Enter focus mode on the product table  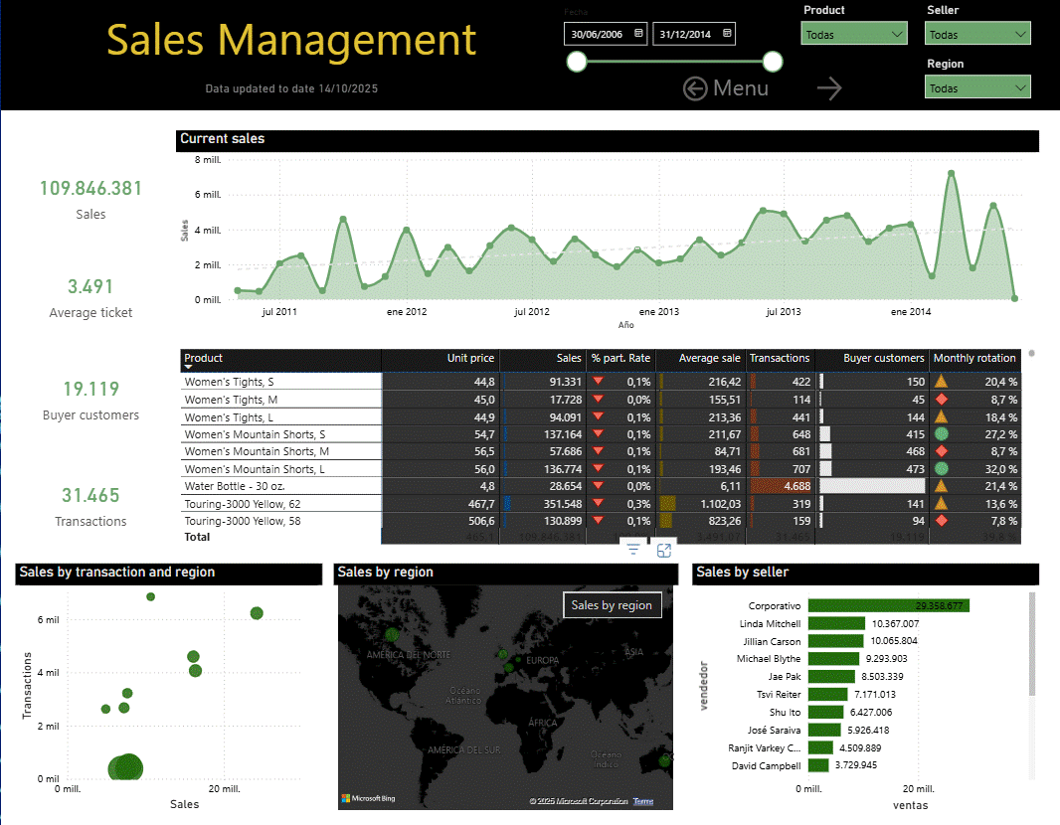663,549
